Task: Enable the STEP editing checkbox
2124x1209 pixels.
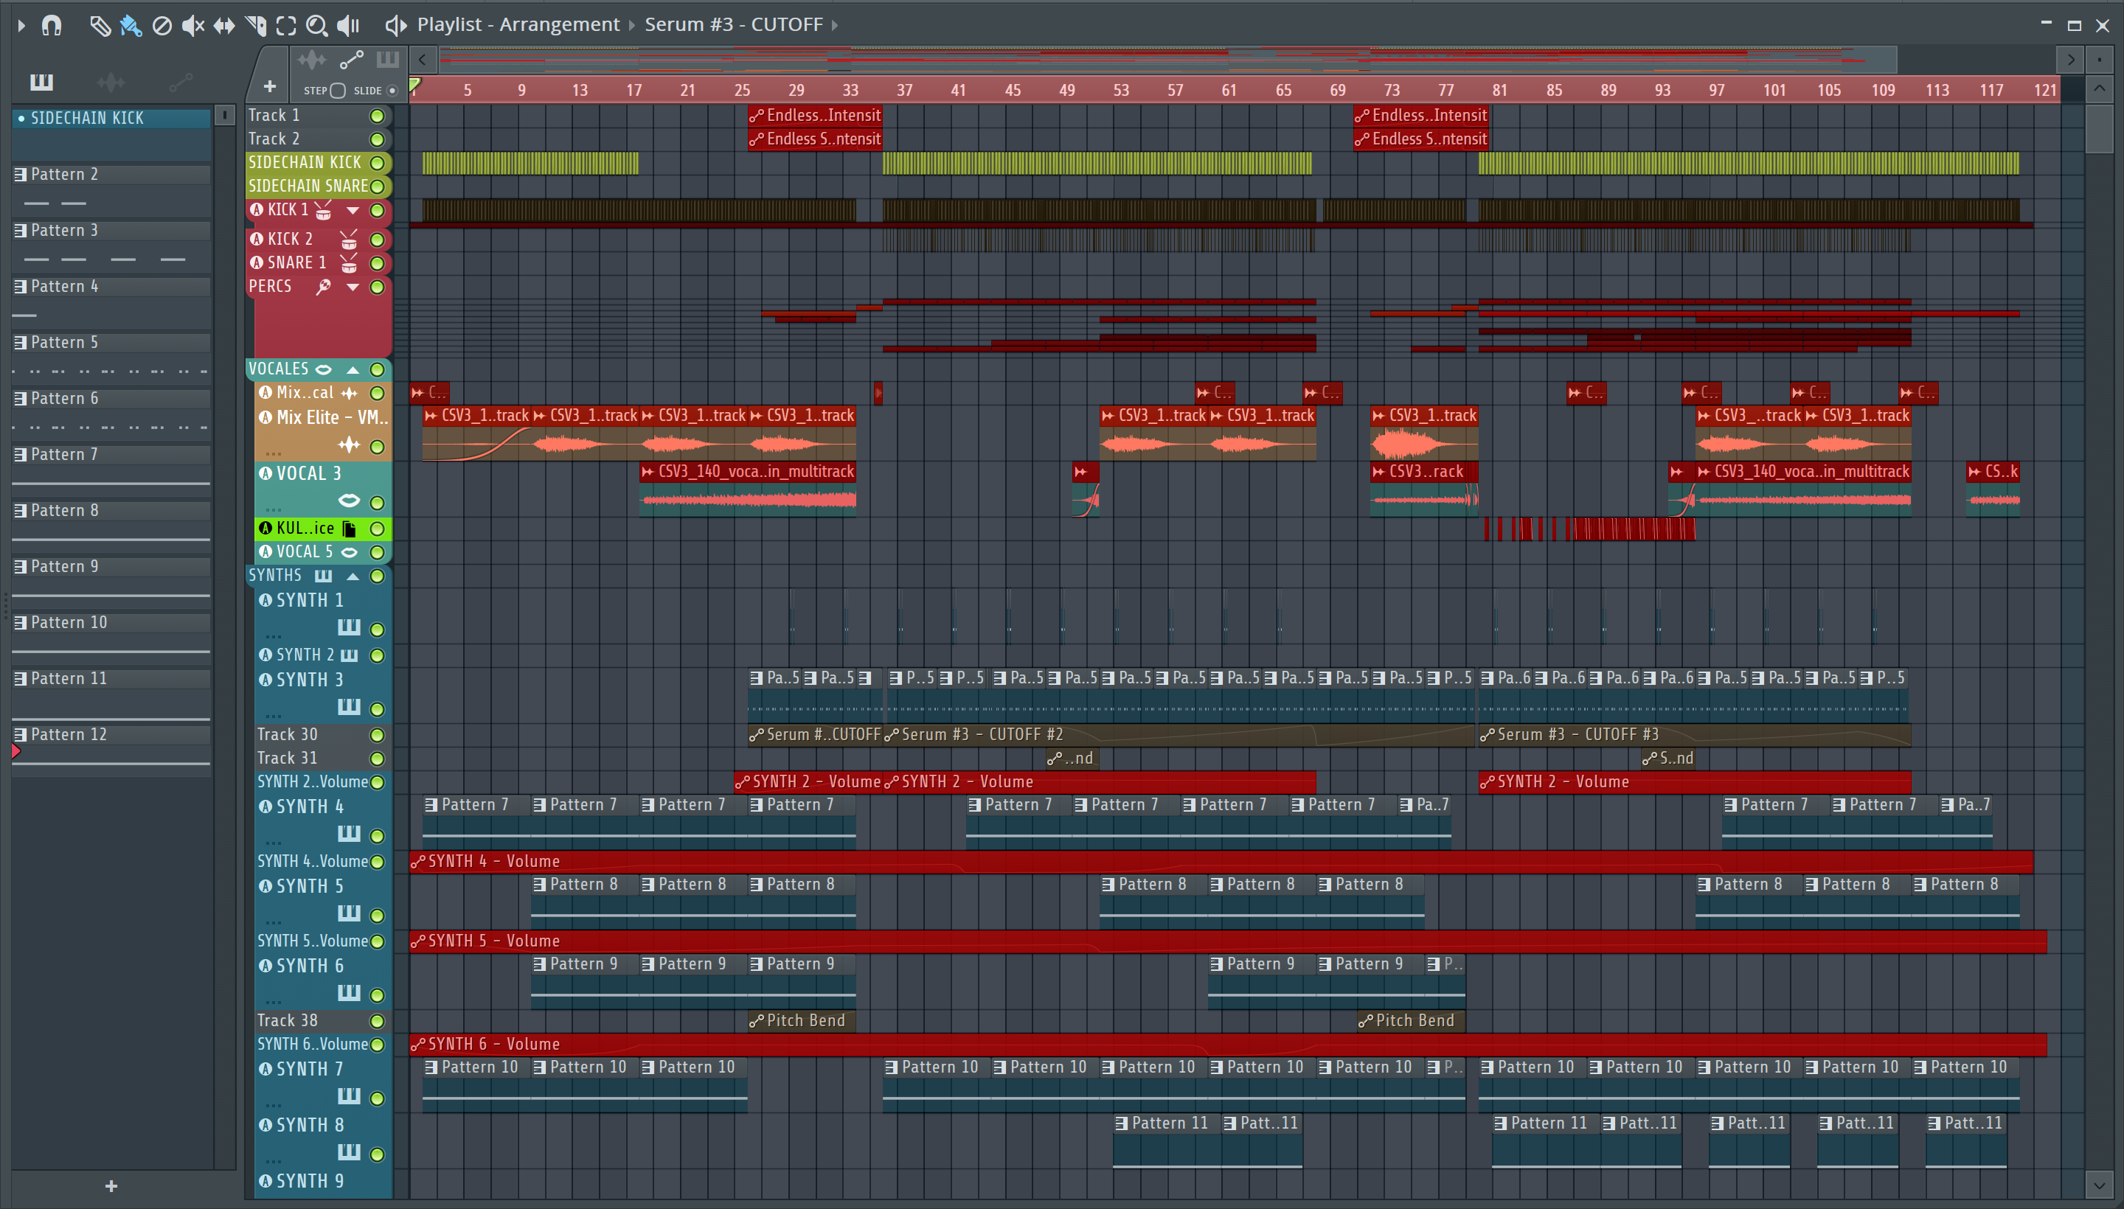Action: pos(337,91)
